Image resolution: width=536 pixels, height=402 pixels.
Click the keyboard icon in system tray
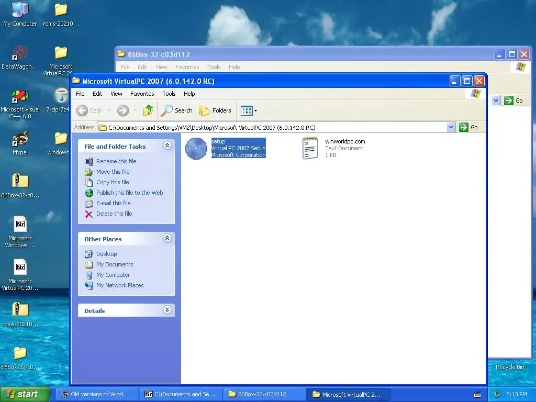[477, 395]
